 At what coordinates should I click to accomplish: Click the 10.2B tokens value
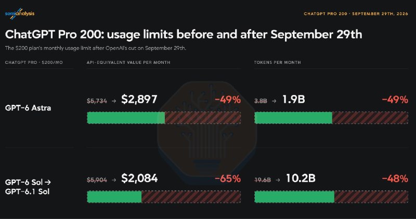click(301, 178)
